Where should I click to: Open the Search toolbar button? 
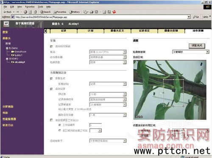45,12
